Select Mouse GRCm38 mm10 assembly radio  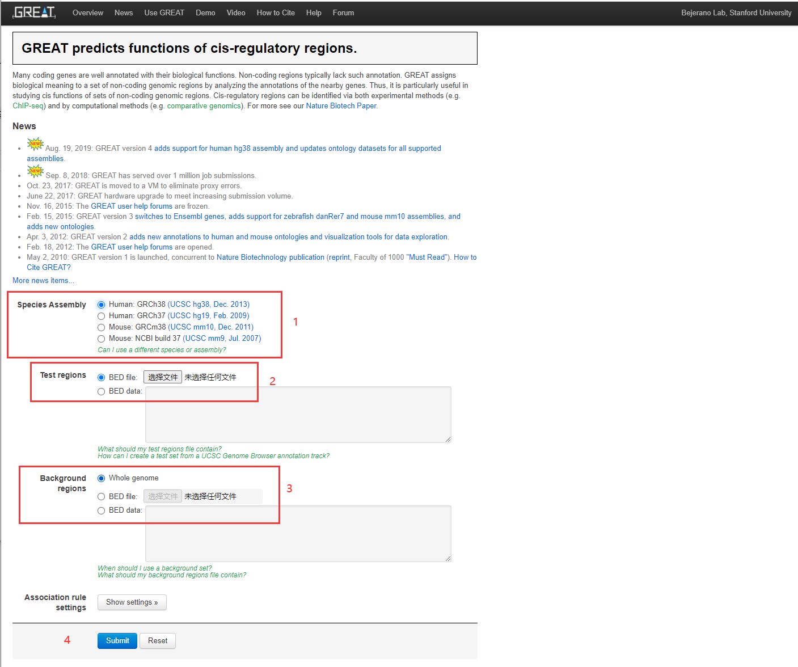(x=101, y=327)
